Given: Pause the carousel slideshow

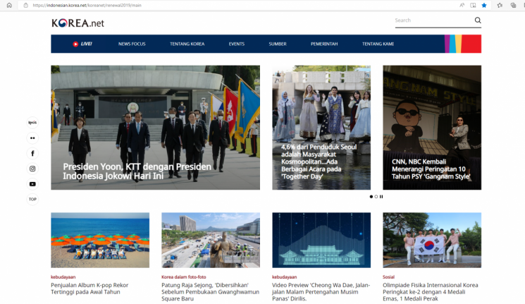Looking at the screenshot, I should click(x=381, y=197).
